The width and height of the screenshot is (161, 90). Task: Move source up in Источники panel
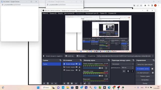76,83
